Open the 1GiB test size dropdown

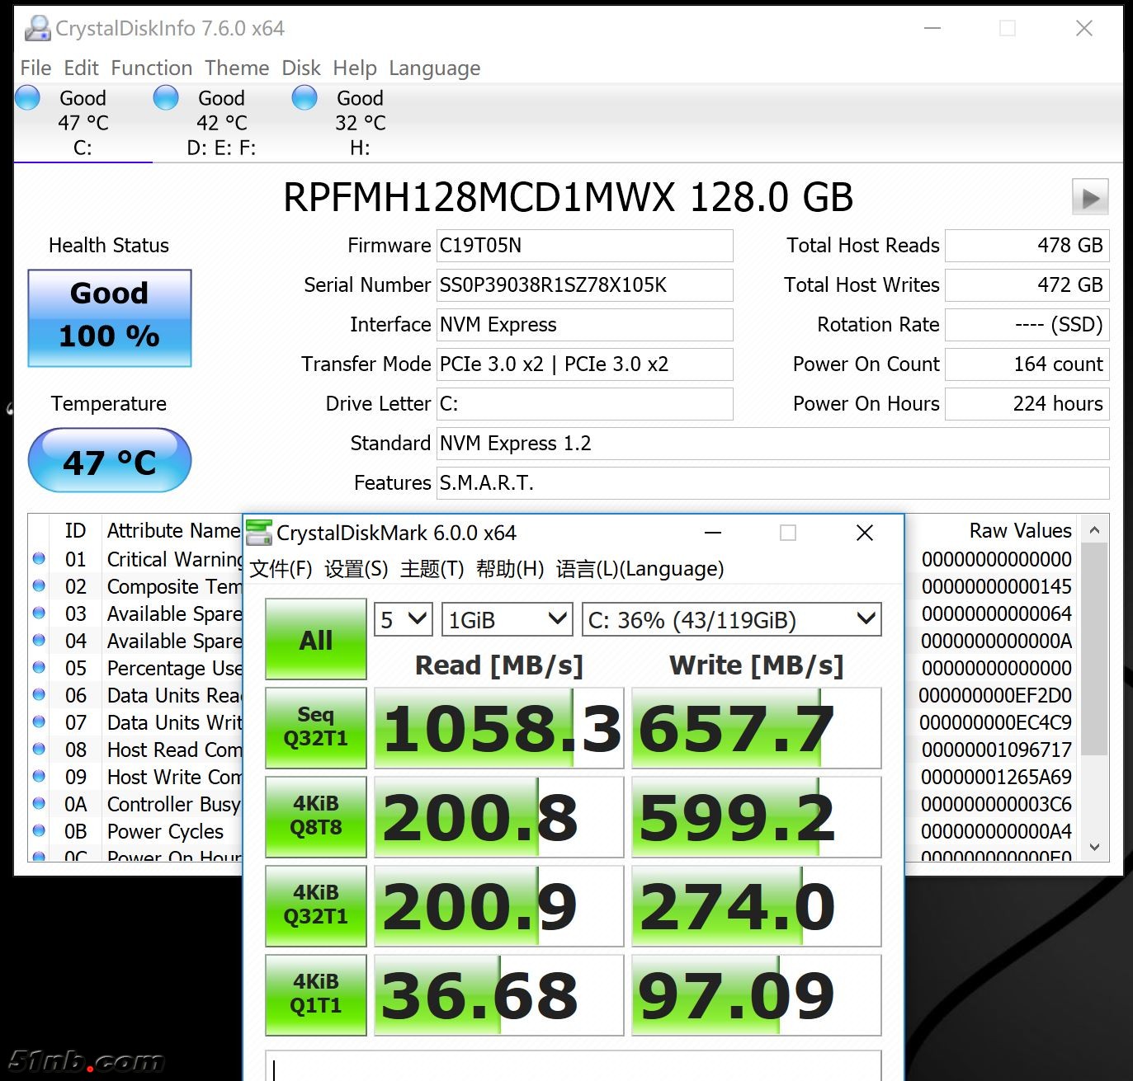coord(507,620)
